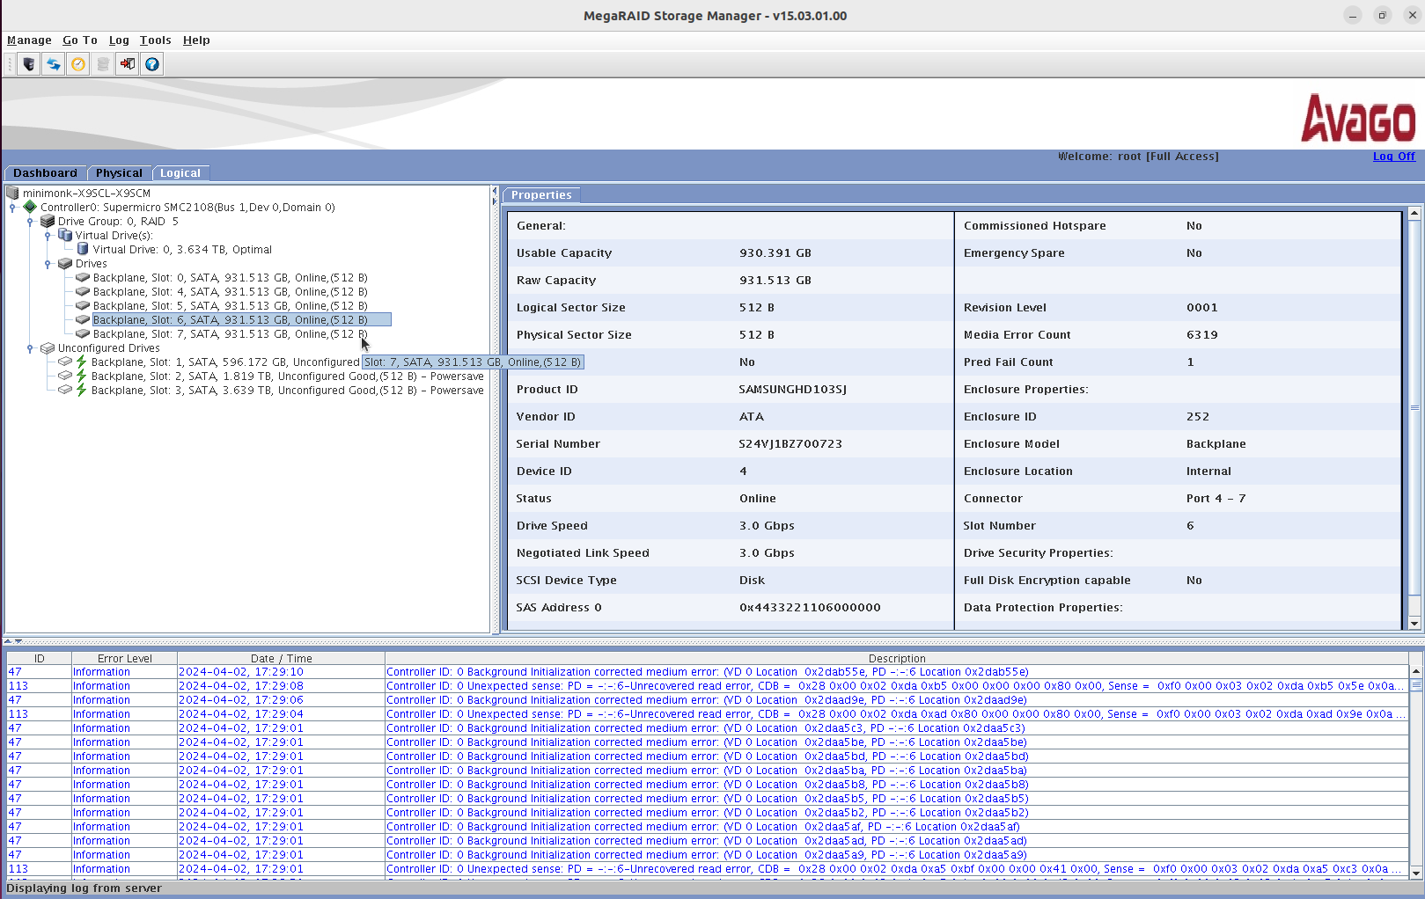This screenshot has width=1425, height=899.
Task: Switch to the Dashboard tab
Action: (46, 173)
